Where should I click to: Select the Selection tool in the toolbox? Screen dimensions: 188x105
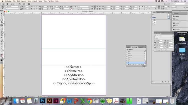pos(2,14)
